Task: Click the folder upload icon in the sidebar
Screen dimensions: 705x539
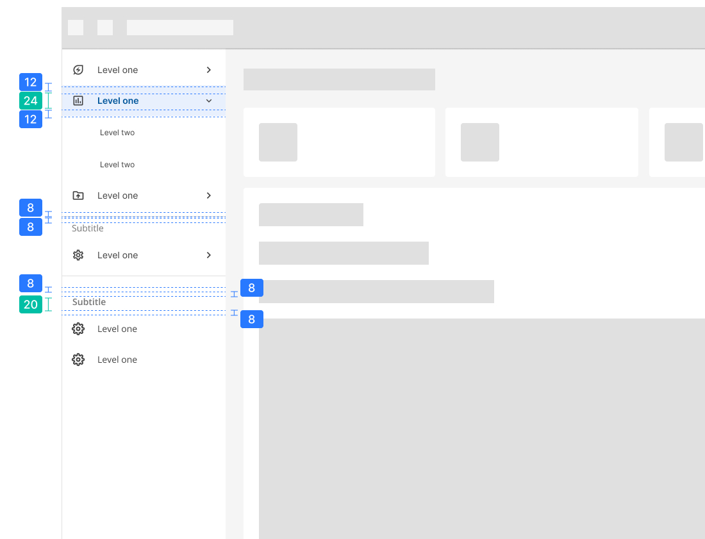Action: point(78,195)
